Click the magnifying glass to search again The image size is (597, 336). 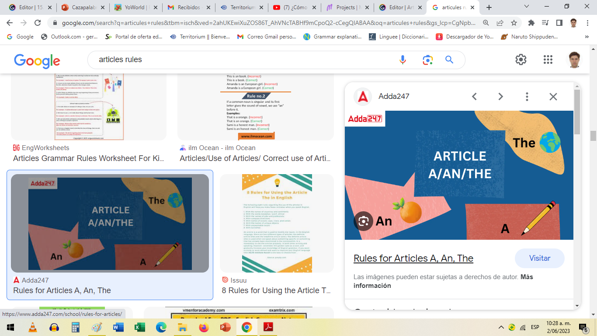tap(449, 59)
